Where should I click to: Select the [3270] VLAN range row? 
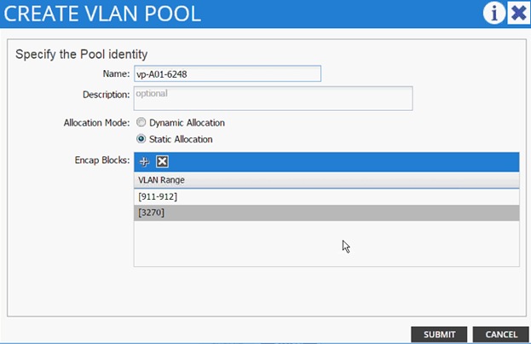326,213
